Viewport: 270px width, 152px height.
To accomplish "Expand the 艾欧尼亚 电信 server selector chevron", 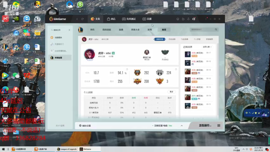I will (x=182, y=126).
